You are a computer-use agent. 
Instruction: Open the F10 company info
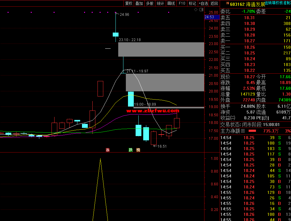pyautogui.click(x=182, y=3)
